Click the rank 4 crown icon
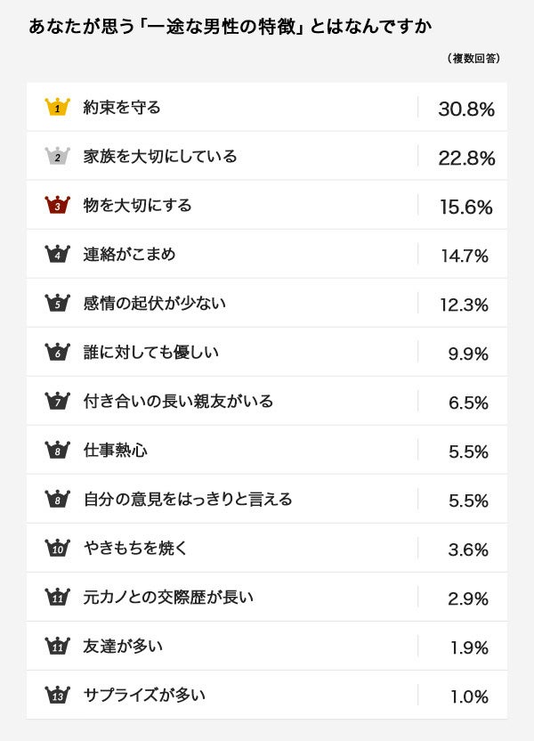 [x=57, y=255]
